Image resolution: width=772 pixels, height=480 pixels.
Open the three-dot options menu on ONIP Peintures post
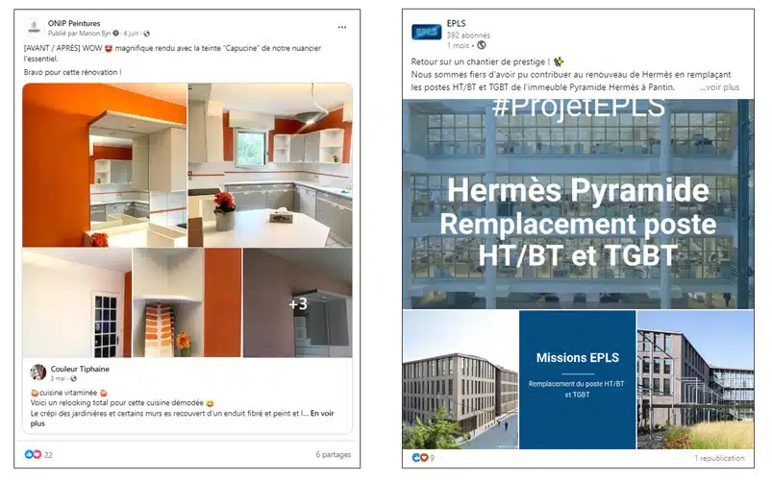click(x=342, y=27)
